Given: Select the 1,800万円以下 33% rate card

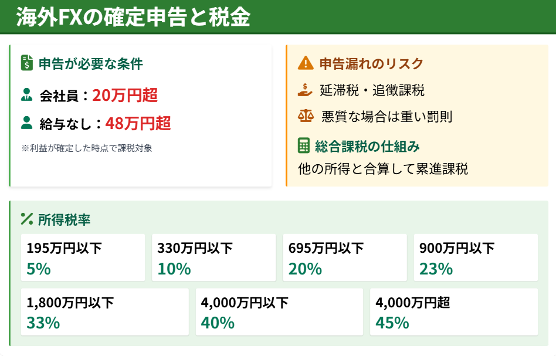Looking at the screenshot, I should point(104,312).
